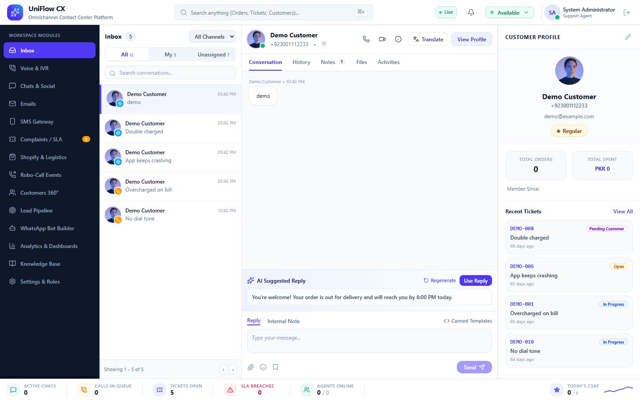Click the Calls in Queue status icon
The width and height of the screenshot is (640, 400).
click(x=84, y=390)
